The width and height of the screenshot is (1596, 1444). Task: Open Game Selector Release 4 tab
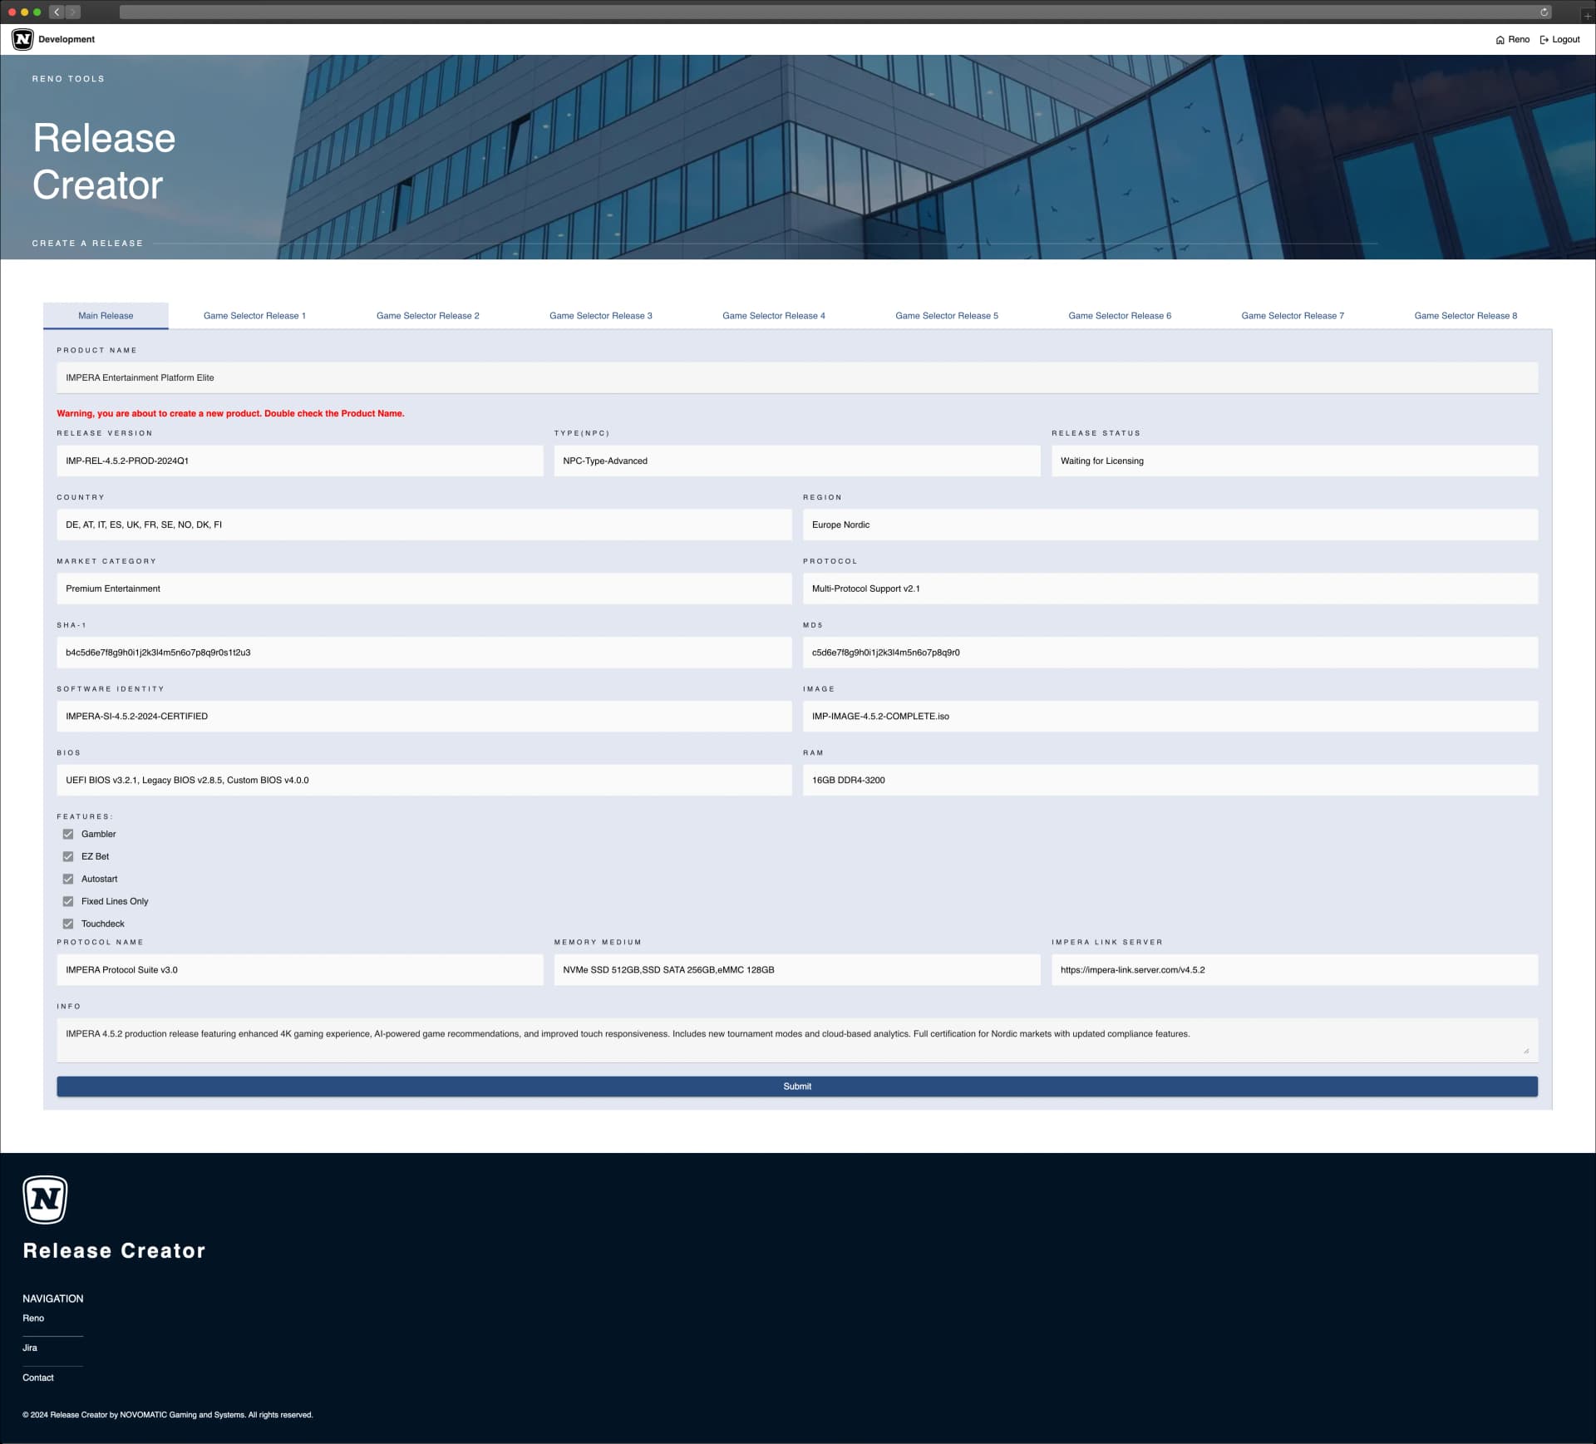tap(773, 316)
